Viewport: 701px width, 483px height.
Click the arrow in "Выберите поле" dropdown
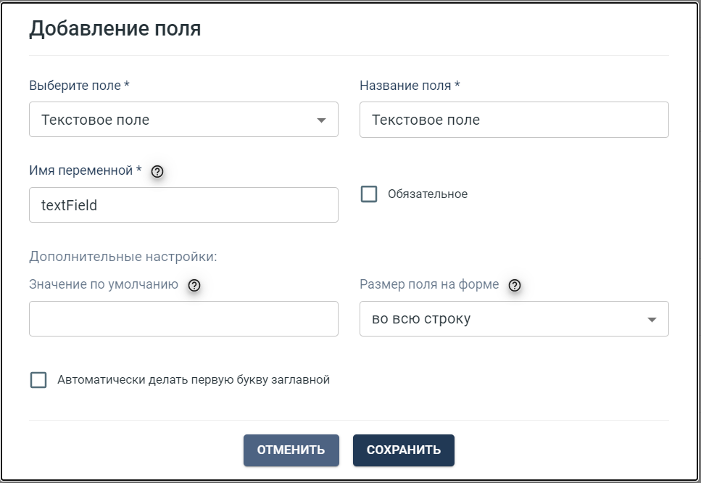[322, 120]
